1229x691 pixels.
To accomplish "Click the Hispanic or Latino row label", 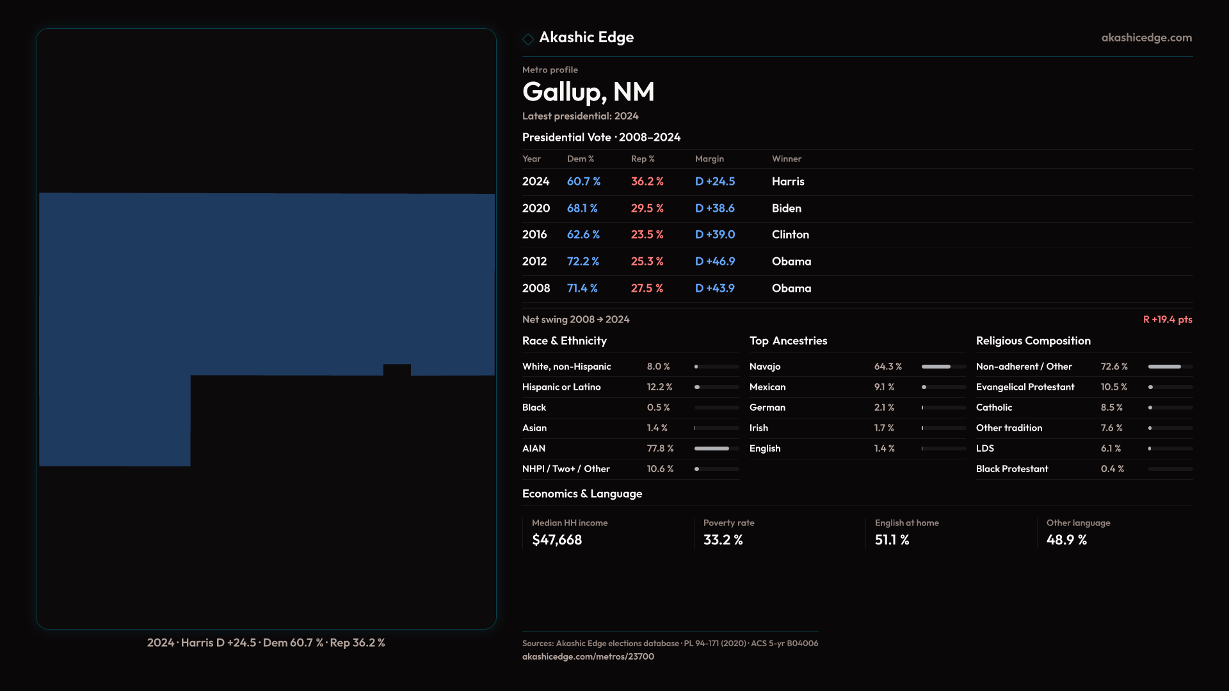I will click(561, 387).
